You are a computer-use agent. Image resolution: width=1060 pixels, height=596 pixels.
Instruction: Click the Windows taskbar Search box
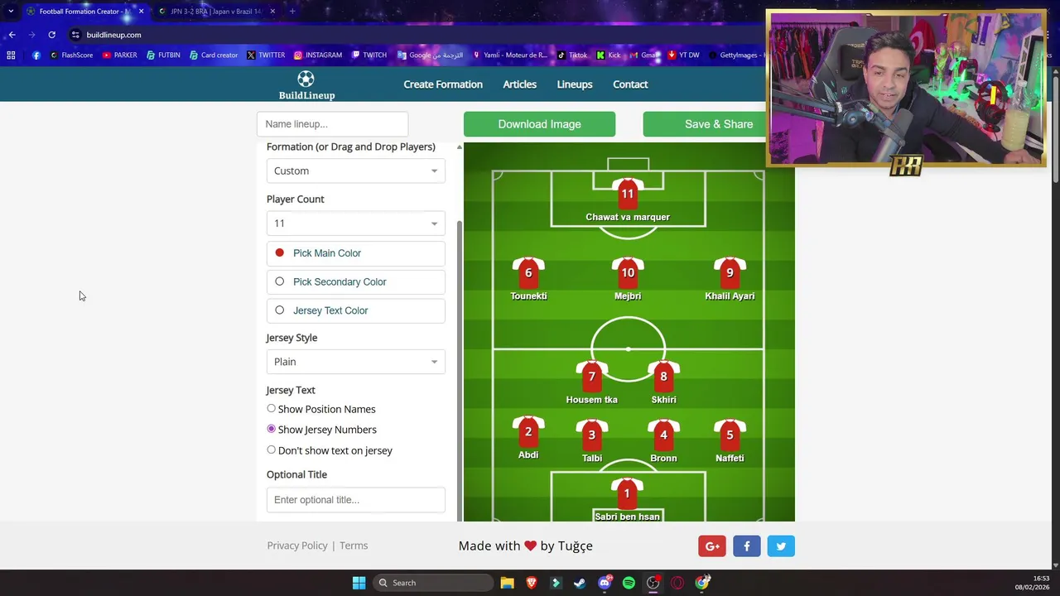click(434, 583)
